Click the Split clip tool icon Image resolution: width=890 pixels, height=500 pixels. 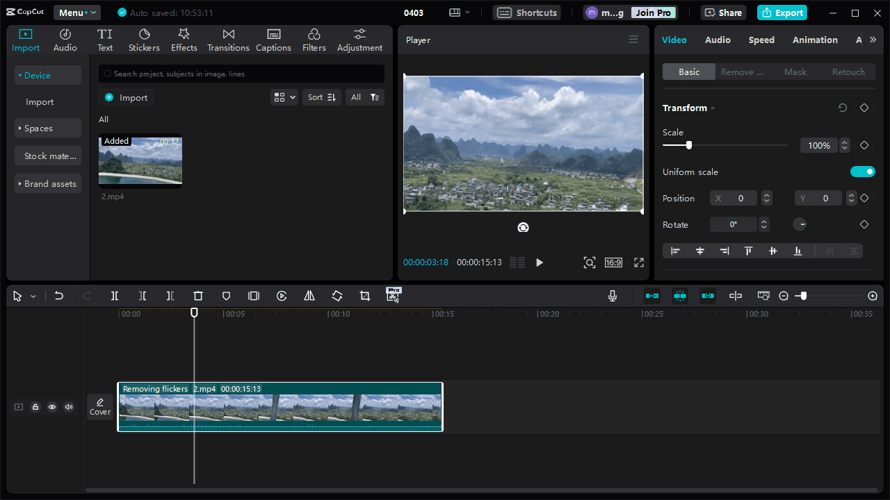tap(115, 296)
